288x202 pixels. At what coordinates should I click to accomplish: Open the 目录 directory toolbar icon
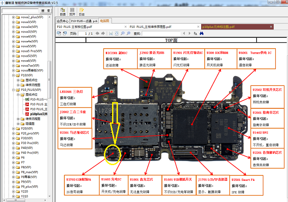(63, 12)
